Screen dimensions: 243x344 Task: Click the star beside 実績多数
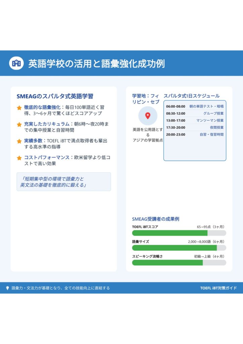tap(19, 141)
